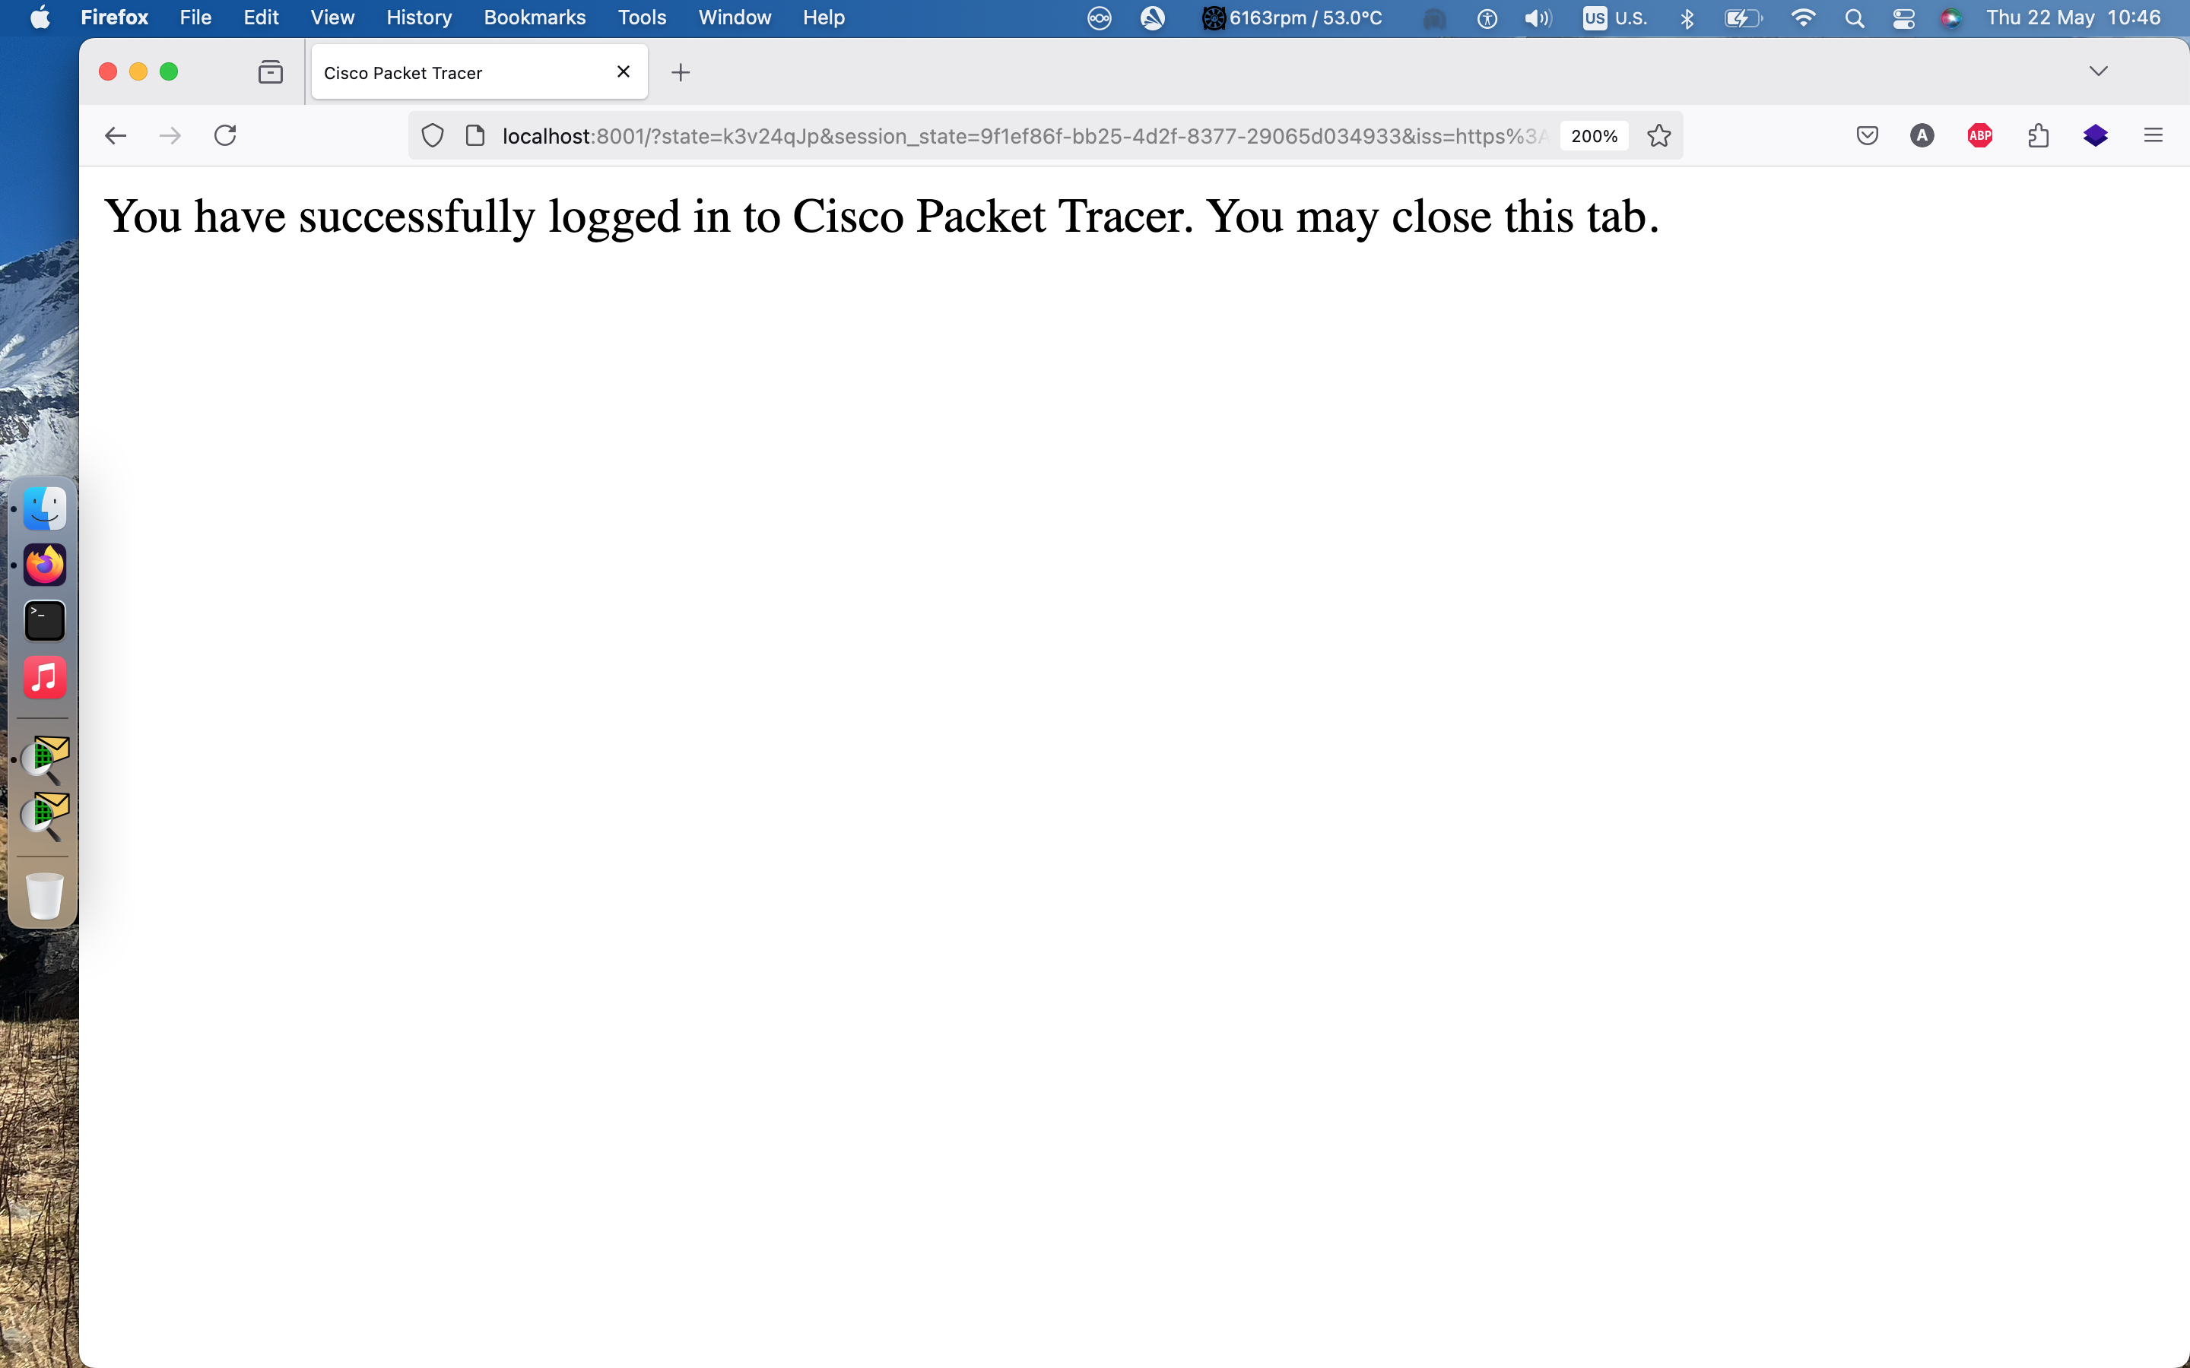Open the Firefox View icon

pyautogui.click(x=271, y=71)
